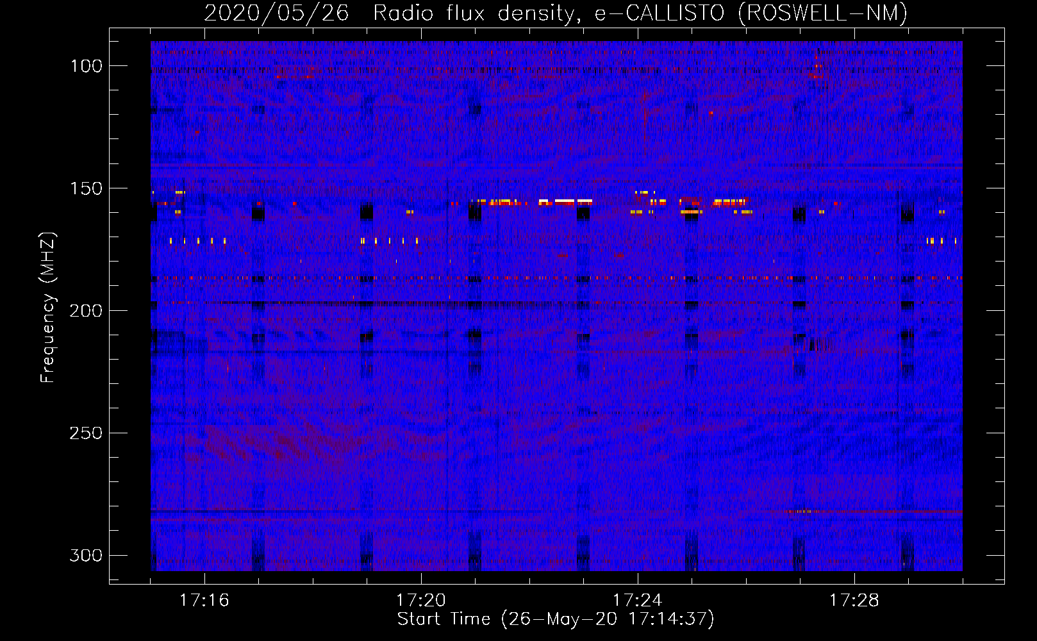
Task: Click the bright white burst near 155 MHz
Action: click(x=565, y=201)
